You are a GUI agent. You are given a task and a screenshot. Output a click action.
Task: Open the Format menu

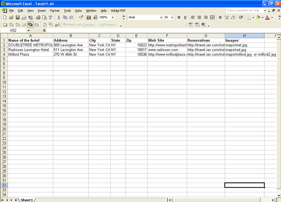click(x=55, y=11)
